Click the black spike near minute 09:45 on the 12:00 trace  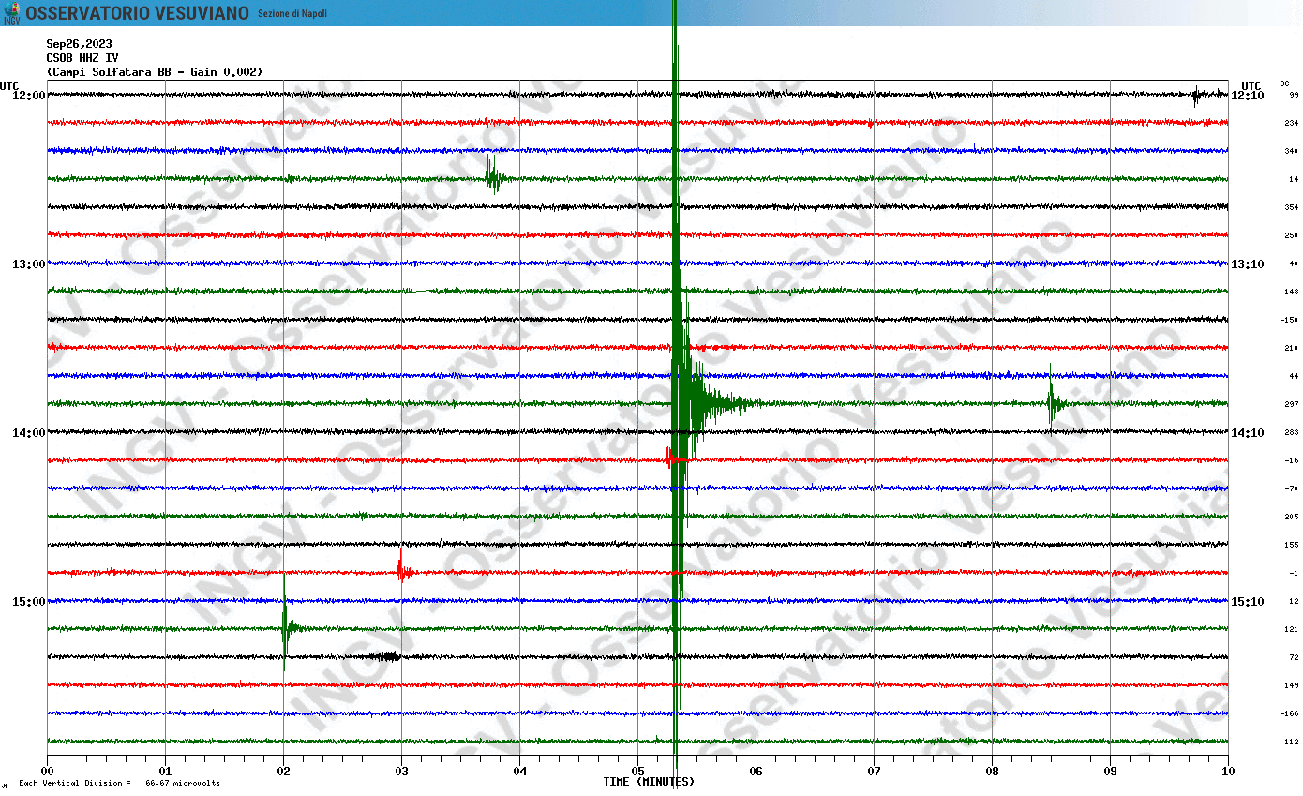click(1196, 96)
